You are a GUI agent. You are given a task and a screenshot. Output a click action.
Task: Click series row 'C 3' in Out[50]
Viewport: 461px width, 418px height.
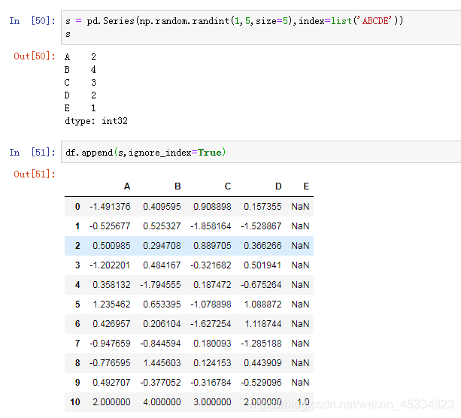pos(80,83)
